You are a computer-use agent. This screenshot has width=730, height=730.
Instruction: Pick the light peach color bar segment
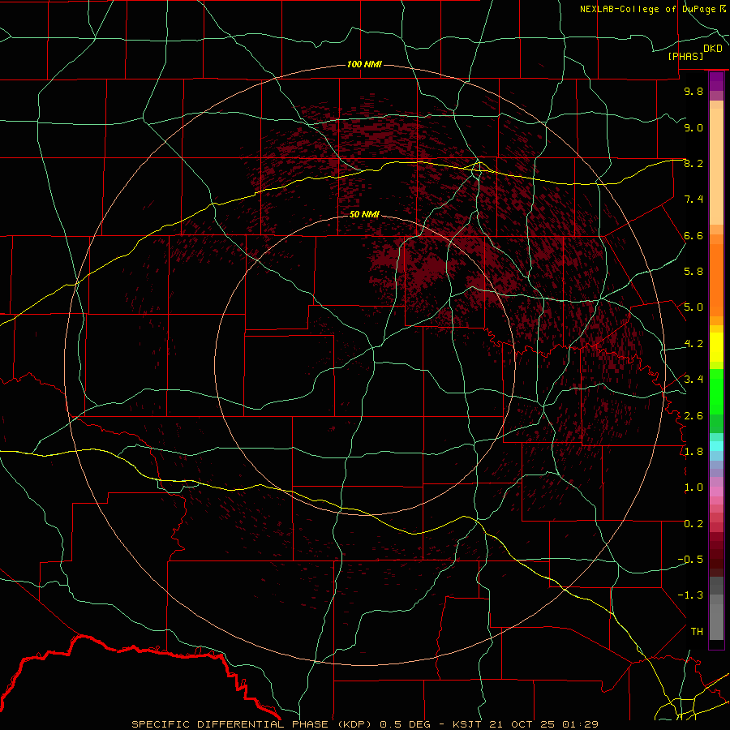coord(716,166)
